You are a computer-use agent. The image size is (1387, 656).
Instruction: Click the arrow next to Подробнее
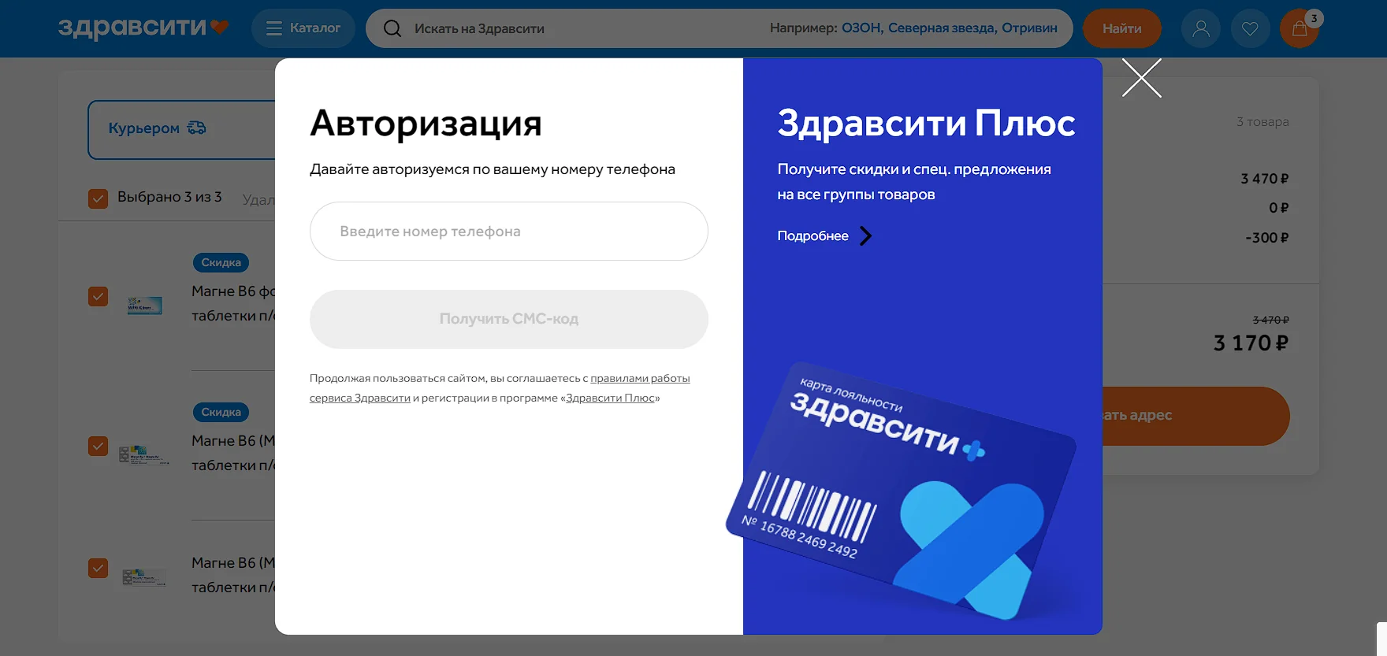pos(865,236)
